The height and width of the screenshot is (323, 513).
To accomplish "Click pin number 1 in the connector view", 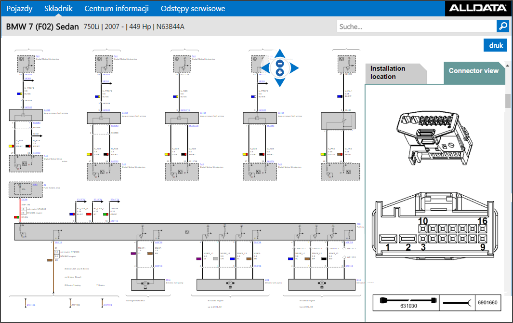I will coord(388,247).
